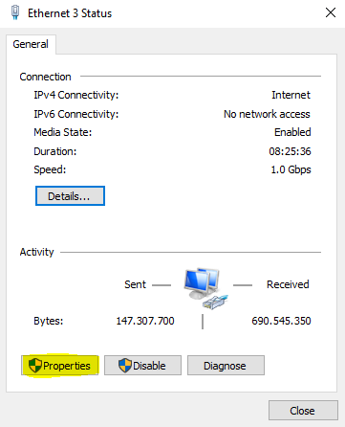Run Diagnose on the connection
The height and width of the screenshot is (427, 345).
pyautogui.click(x=226, y=365)
